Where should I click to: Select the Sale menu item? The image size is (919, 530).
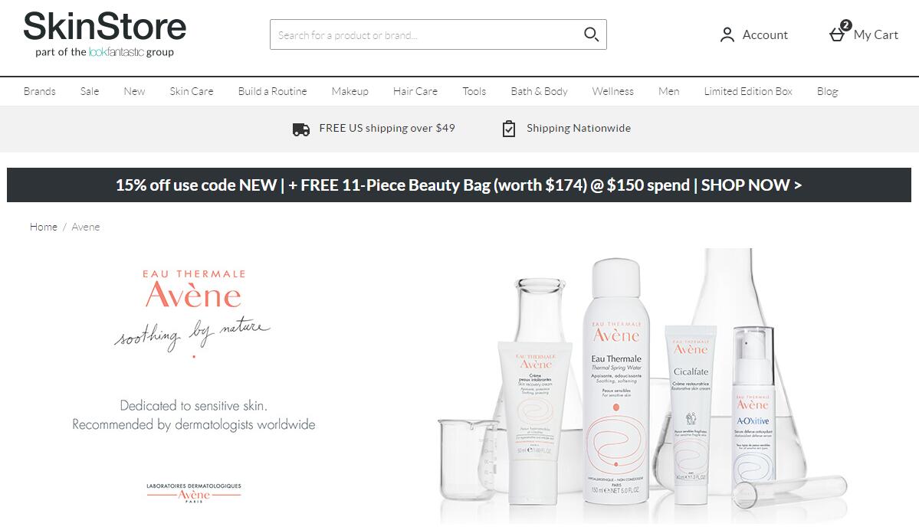coord(90,91)
